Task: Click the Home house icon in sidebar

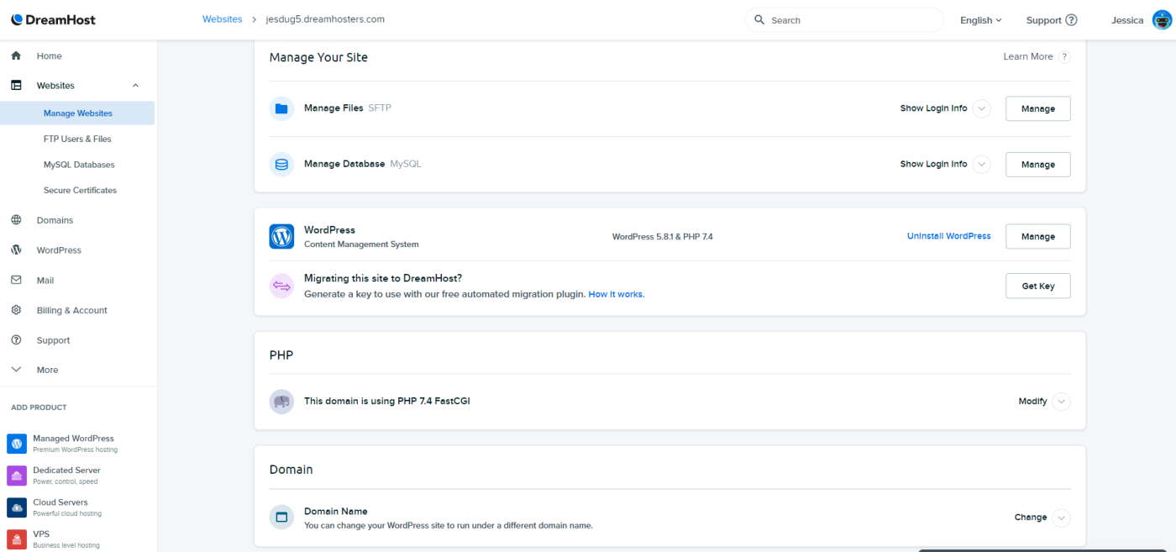Action: click(x=16, y=55)
